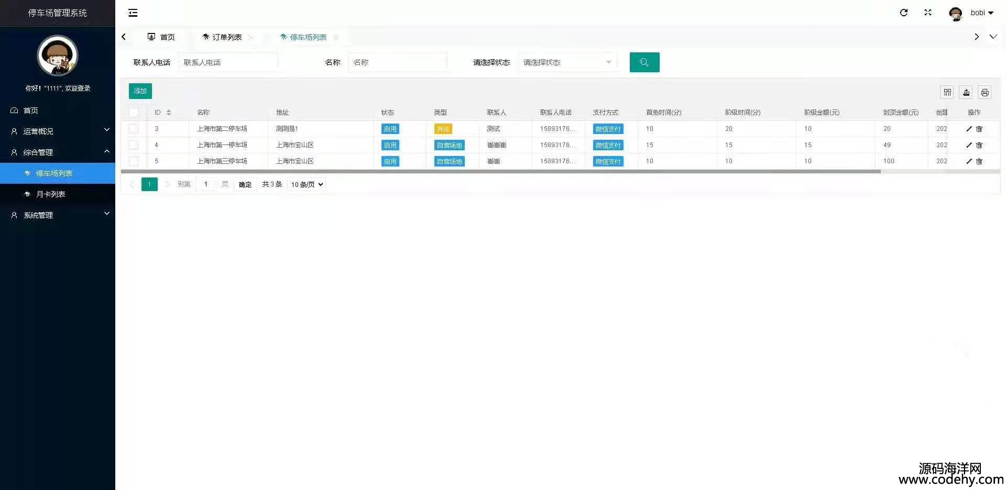Open 停车场列表 in the sidebar
Image resolution: width=1006 pixels, height=490 pixels.
click(x=58, y=173)
